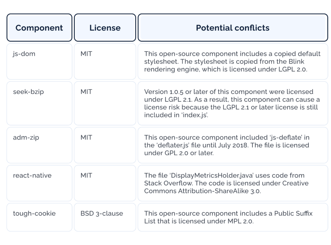Click the BSD 3-clause license cell
Screen dimensions: 331x245
click(x=105, y=217)
